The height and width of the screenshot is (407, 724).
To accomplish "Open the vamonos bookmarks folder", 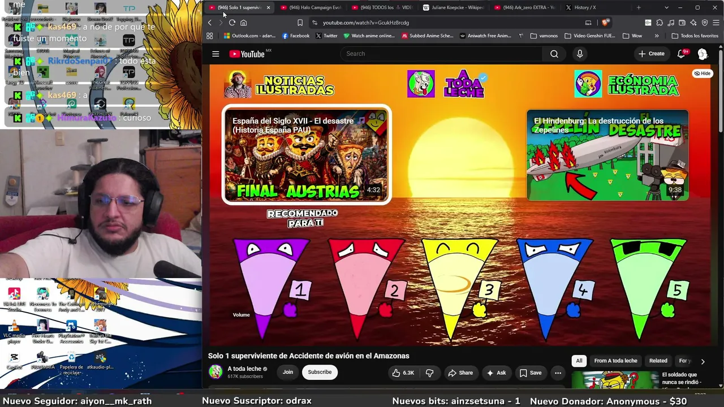I will [x=544, y=36].
